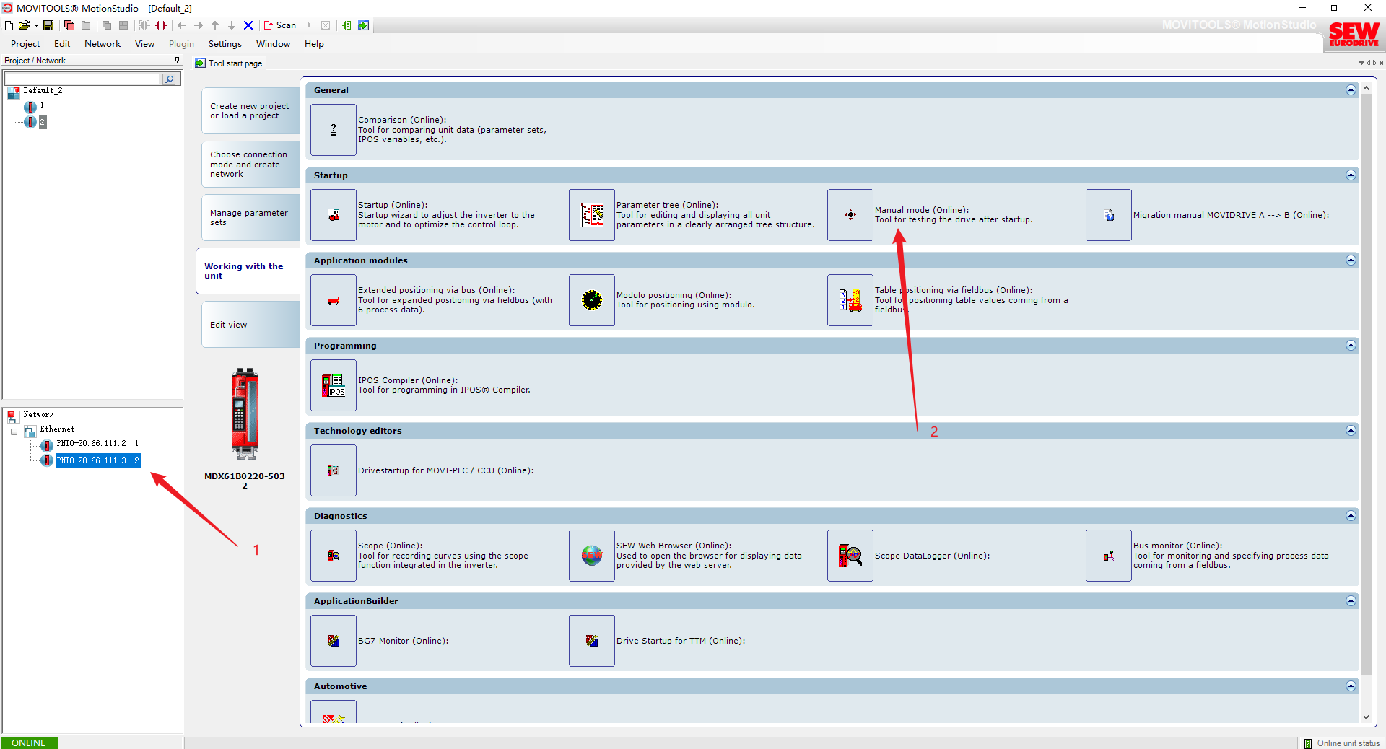This screenshot has height=749, width=1386.
Task: Click the Manage parameter sets button
Action: [x=250, y=218]
